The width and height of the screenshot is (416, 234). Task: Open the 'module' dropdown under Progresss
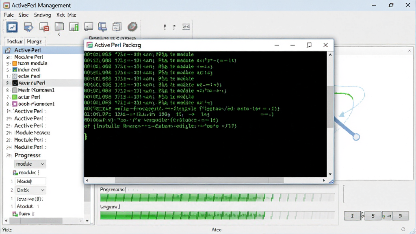point(30,164)
